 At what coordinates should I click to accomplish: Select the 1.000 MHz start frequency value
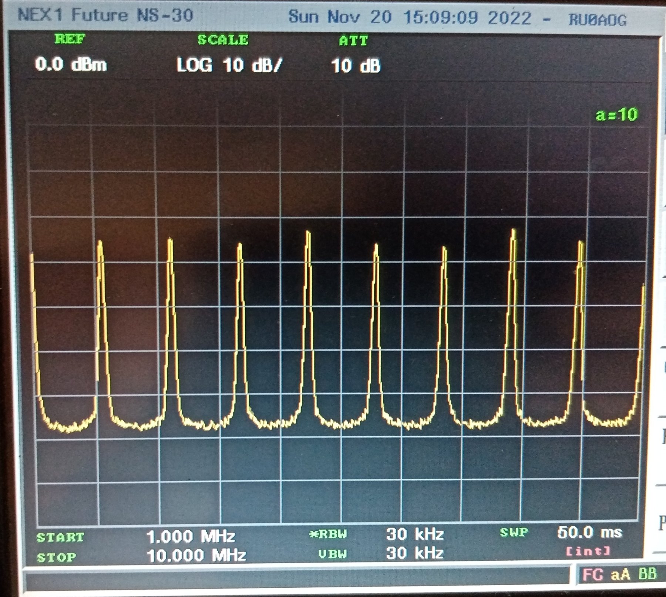[191, 536]
